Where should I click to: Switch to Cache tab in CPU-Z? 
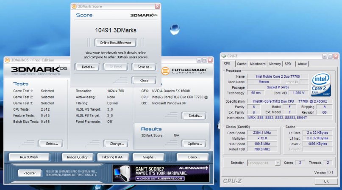(242, 64)
